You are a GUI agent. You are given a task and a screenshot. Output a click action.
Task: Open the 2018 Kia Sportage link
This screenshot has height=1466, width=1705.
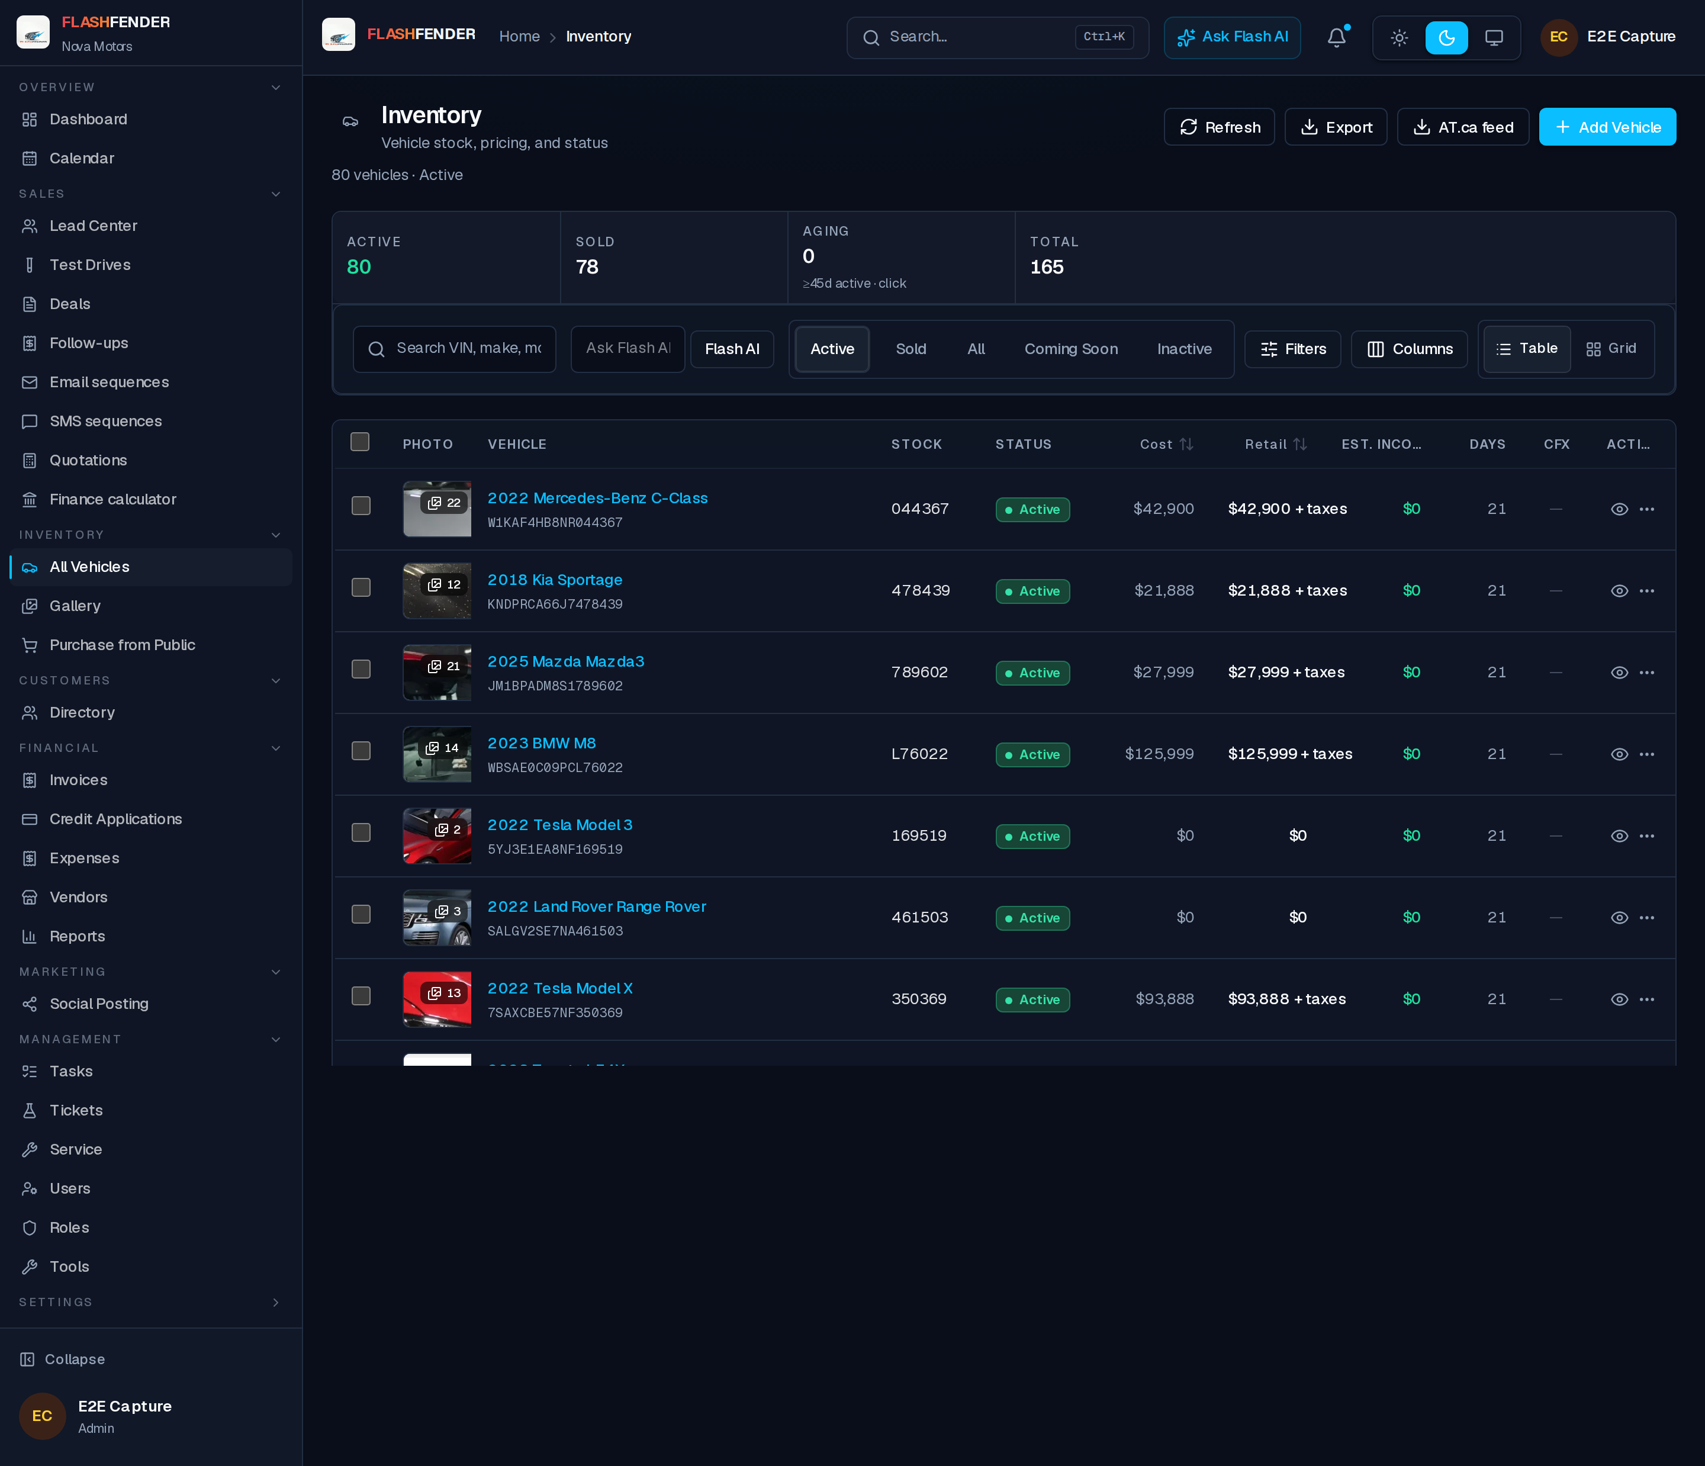555,580
